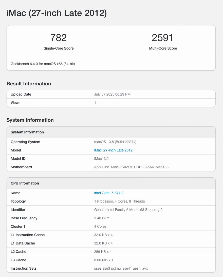Select the Identifier value GenuineIntel Family 6 Model 58
Screen dimensions: 223x277
(119, 210)
